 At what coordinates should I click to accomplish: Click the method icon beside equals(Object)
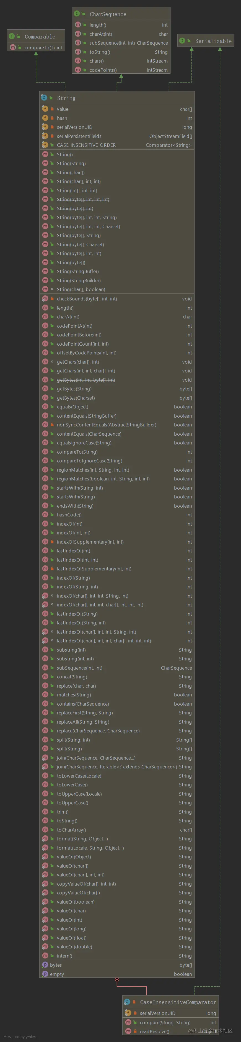coord(45,406)
